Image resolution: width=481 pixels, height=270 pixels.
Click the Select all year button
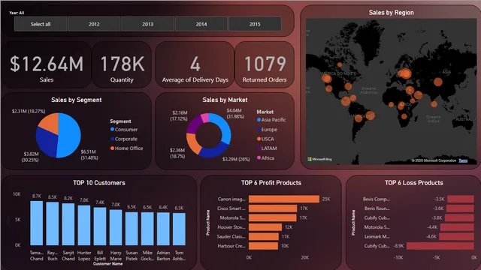tap(41, 24)
